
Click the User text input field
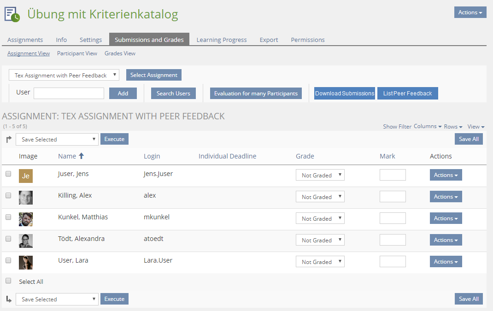(x=69, y=94)
